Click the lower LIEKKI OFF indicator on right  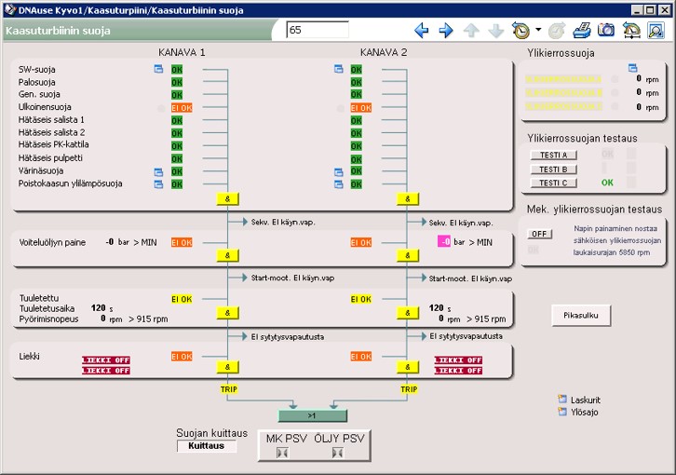pyautogui.click(x=458, y=370)
